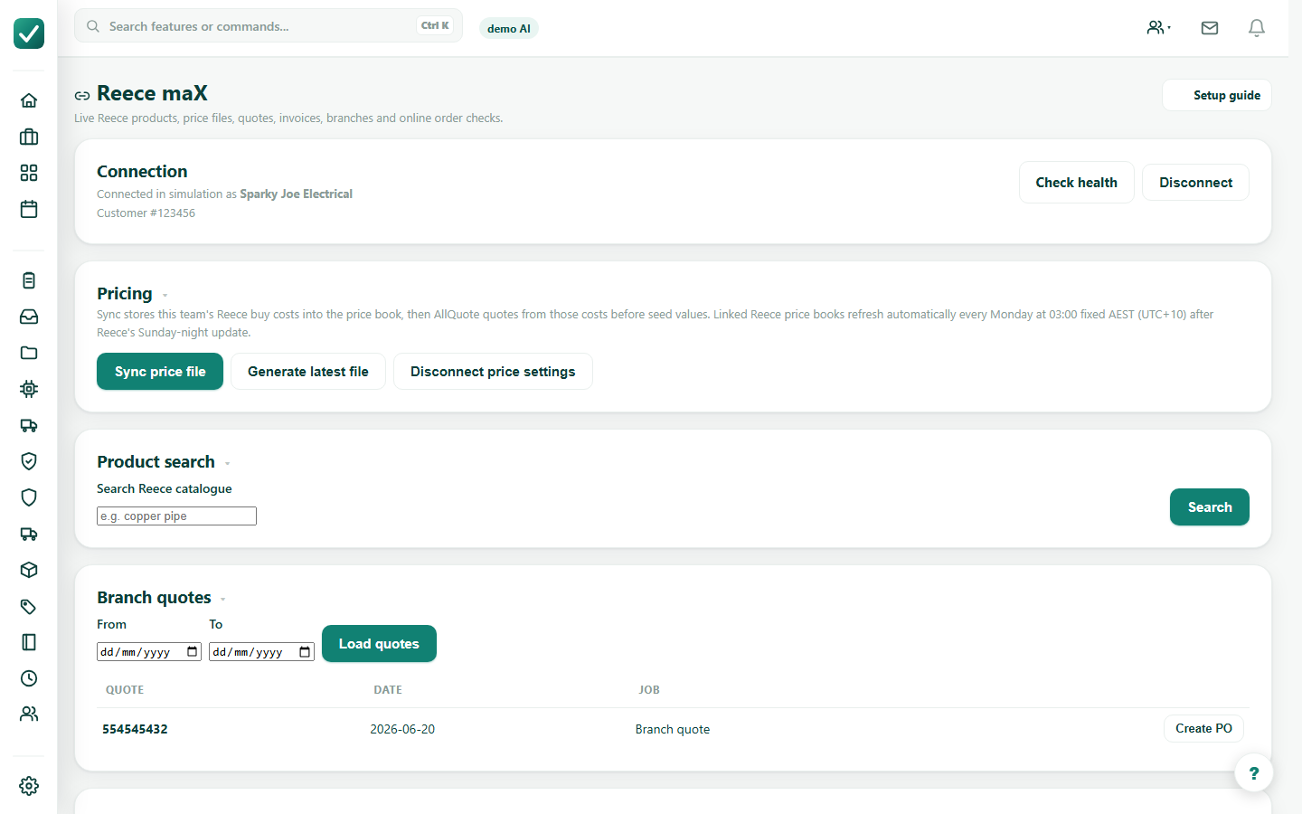Click the truck icon above the box icon
The width and height of the screenshot is (1302, 814).
point(29,534)
